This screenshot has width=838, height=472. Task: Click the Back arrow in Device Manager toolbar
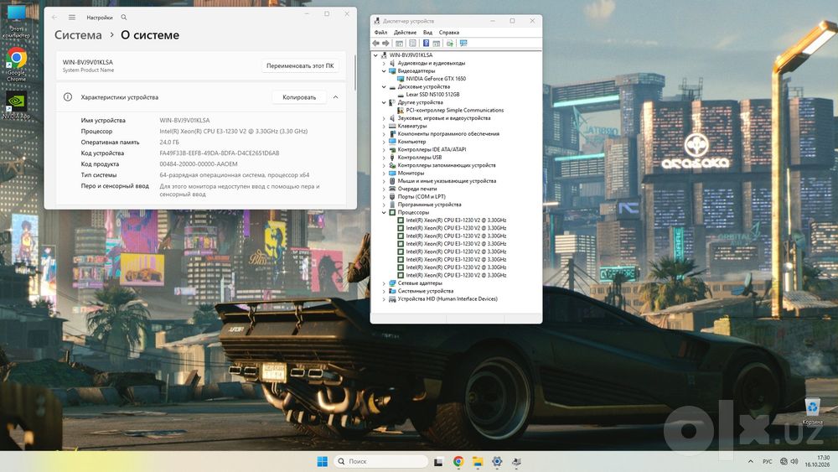click(375, 44)
